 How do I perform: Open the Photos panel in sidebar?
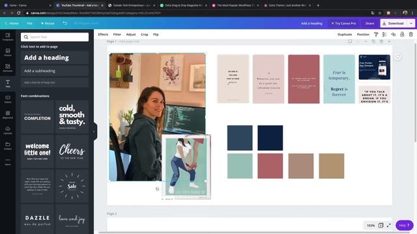click(8, 52)
